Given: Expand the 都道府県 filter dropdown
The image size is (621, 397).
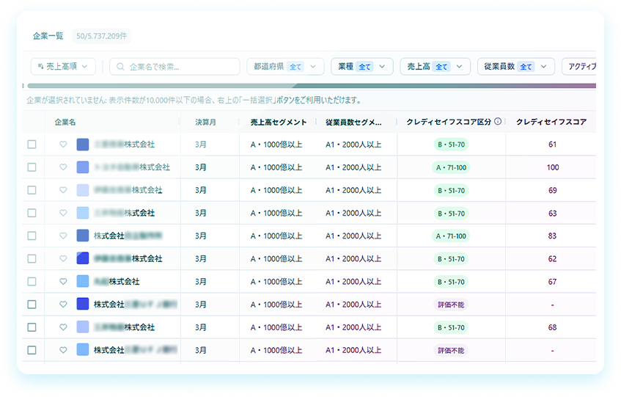Looking at the screenshot, I should [x=285, y=67].
